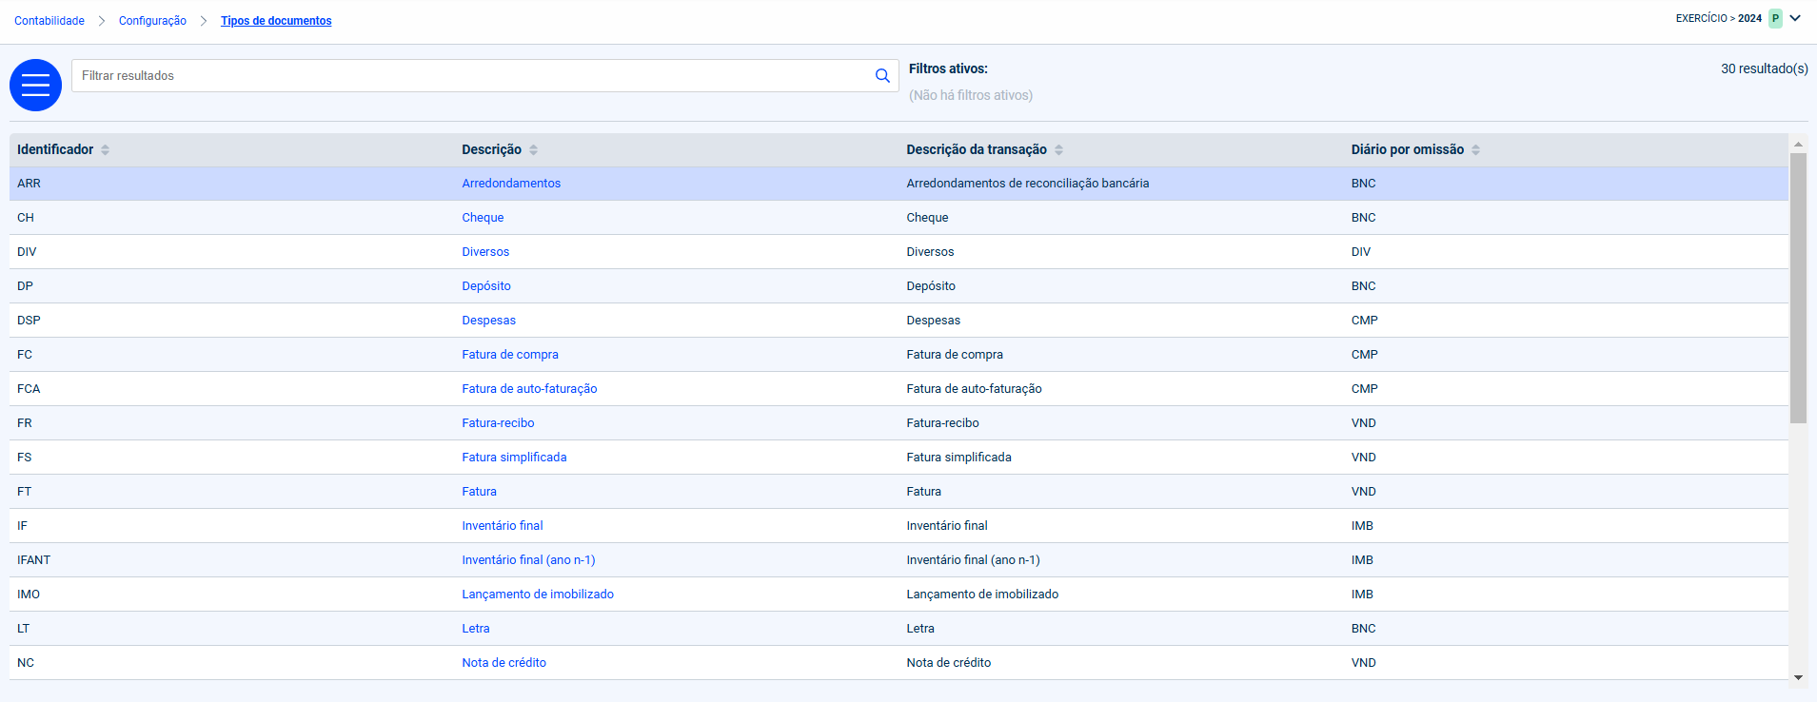Image resolution: width=1817 pixels, height=702 pixels.
Task: Click the Diário por omissão header text
Action: [1407, 149]
